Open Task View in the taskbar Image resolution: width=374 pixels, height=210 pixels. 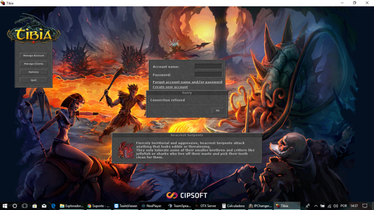[x=25, y=206]
